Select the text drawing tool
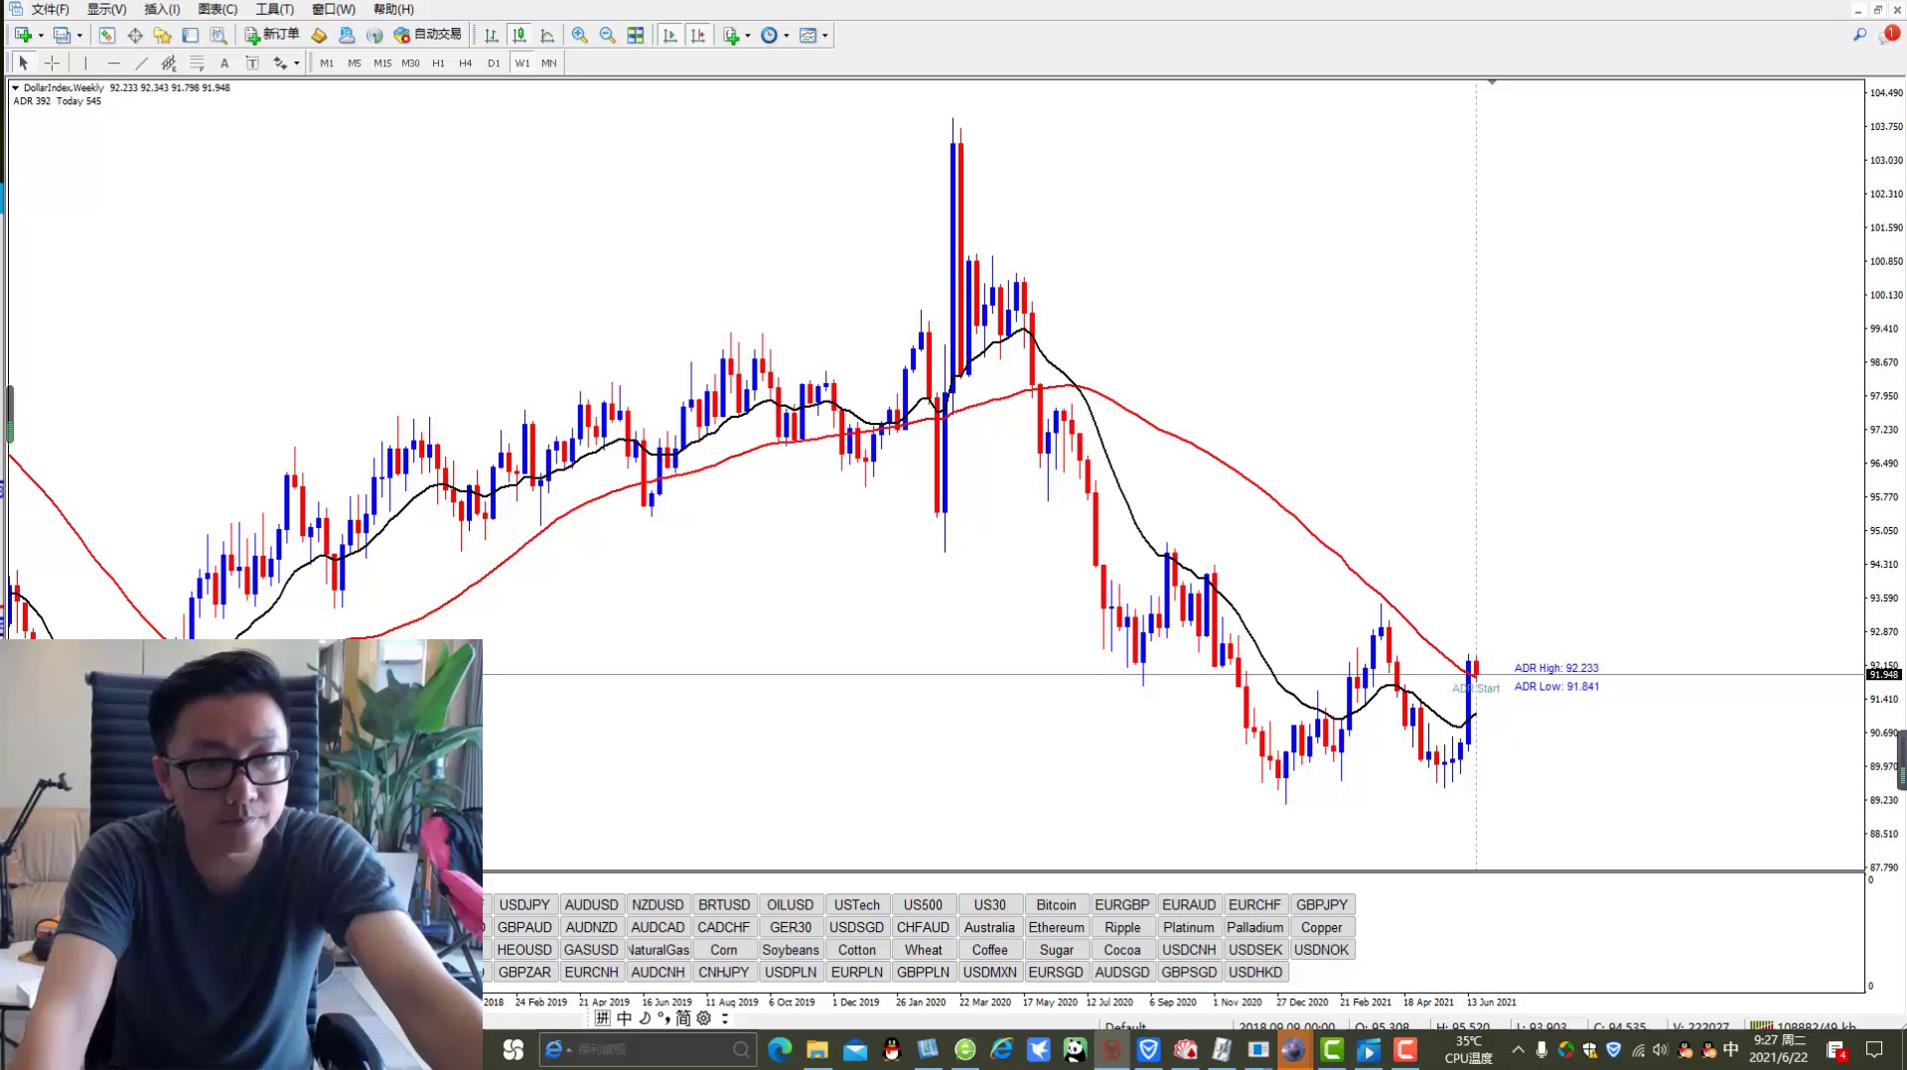The width and height of the screenshot is (1907, 1070). pos(224,64)
